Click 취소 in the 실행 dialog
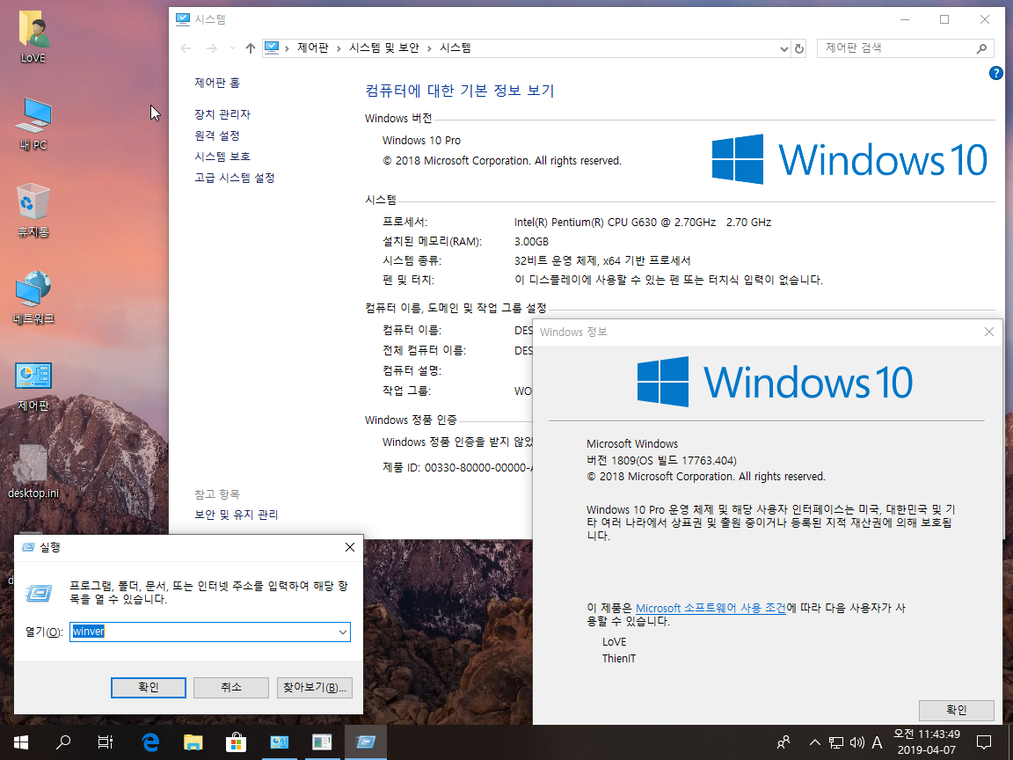Image resolution: width=1013 pixels, height=760 pixels. [x=231, y=688]
